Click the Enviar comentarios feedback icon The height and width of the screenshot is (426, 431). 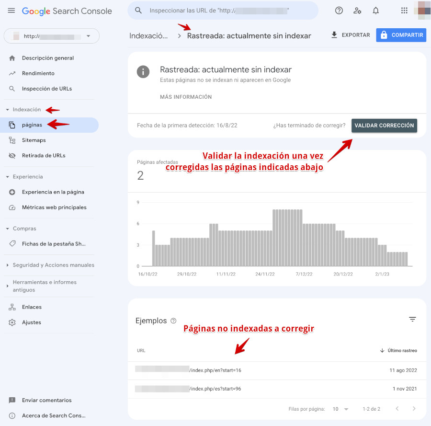tap(12, 400)
